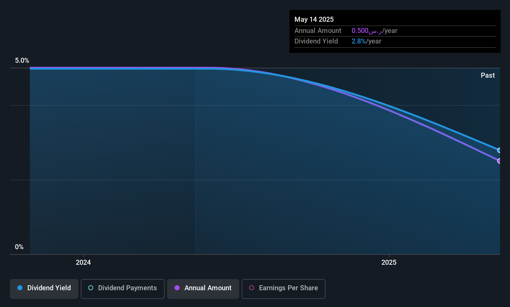Enable the Dividend Payments series

click(x=123, y=289)
